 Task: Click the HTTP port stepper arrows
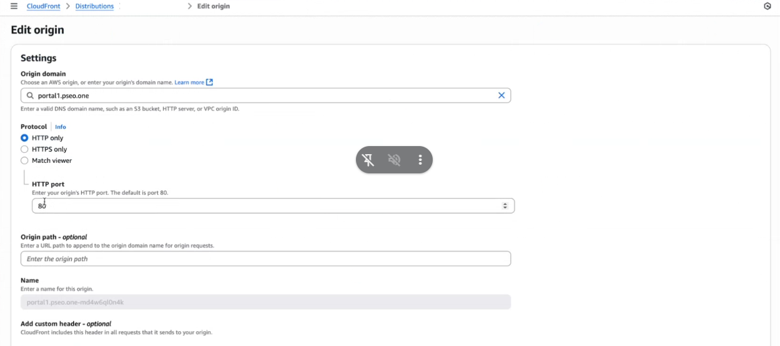pyautogui.click(x=505, y=205)
